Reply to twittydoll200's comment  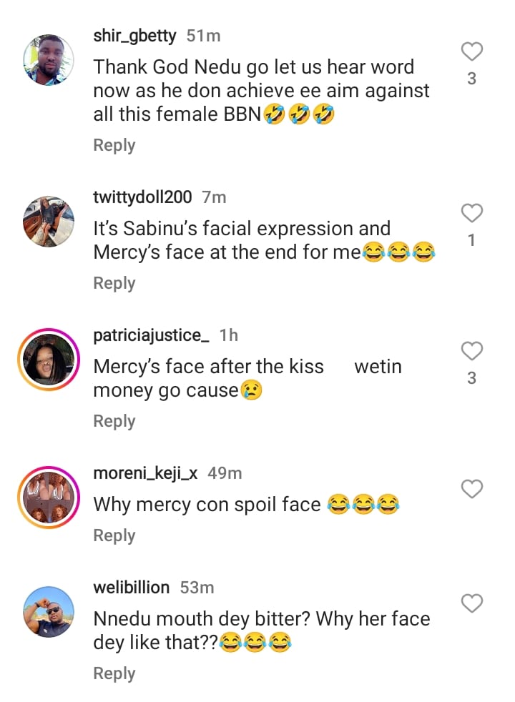pos(114,283)
